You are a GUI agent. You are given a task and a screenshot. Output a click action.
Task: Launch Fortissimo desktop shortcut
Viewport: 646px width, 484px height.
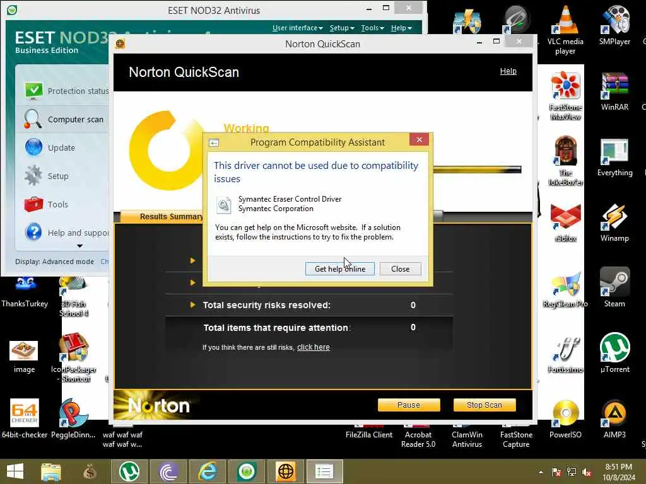click(x=566, y=354)
